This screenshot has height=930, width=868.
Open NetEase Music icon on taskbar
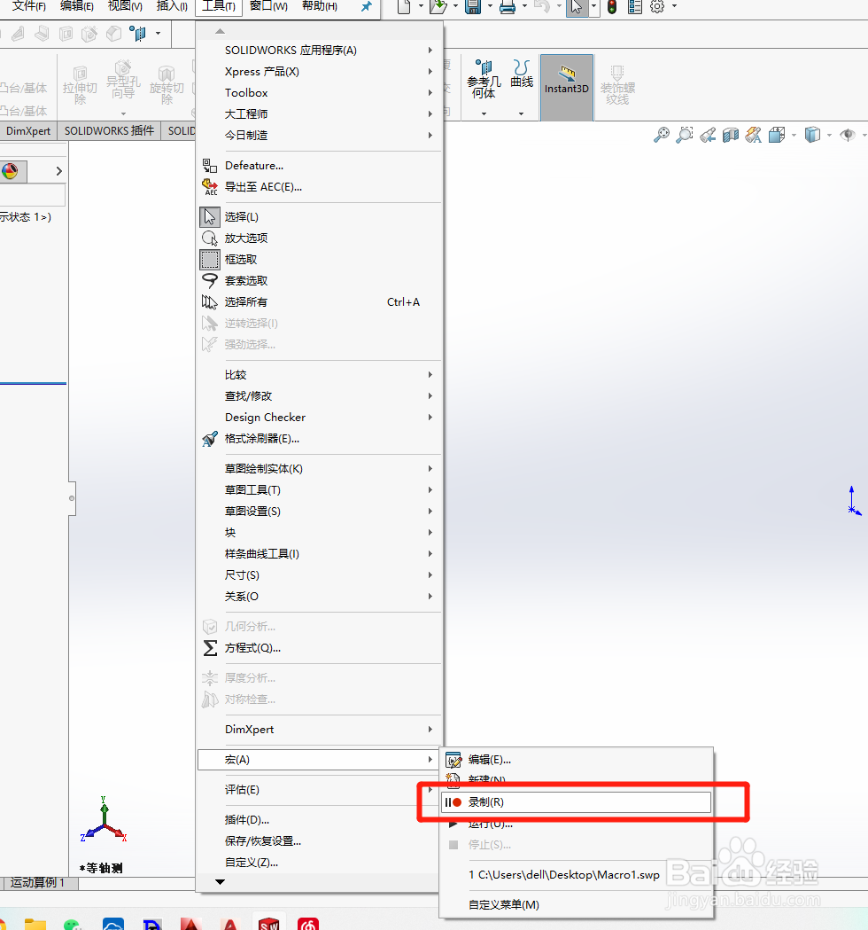[x=308, y=923]
